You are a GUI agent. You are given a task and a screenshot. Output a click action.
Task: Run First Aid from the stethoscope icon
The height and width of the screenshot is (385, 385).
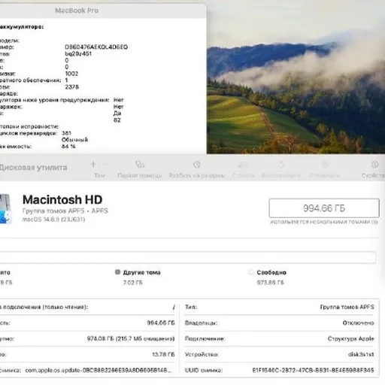(x=140, y=165)
